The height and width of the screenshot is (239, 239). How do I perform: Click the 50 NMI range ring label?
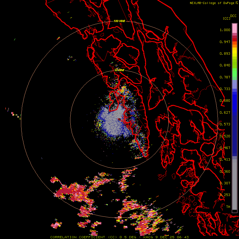point(119,70)
